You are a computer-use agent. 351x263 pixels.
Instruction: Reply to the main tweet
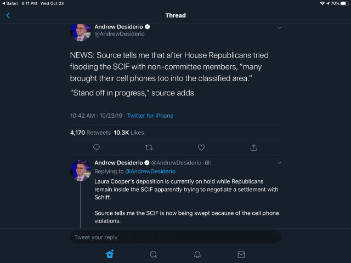click(x=97, y=147)
